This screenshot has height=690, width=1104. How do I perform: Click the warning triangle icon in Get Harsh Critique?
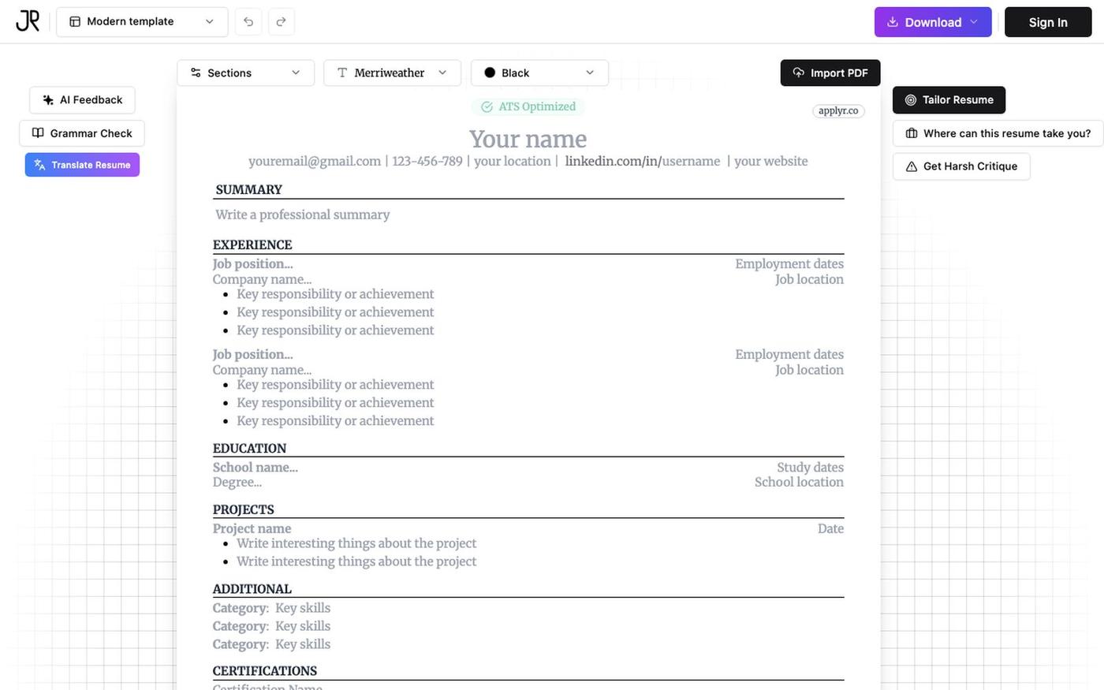(912, 166)
